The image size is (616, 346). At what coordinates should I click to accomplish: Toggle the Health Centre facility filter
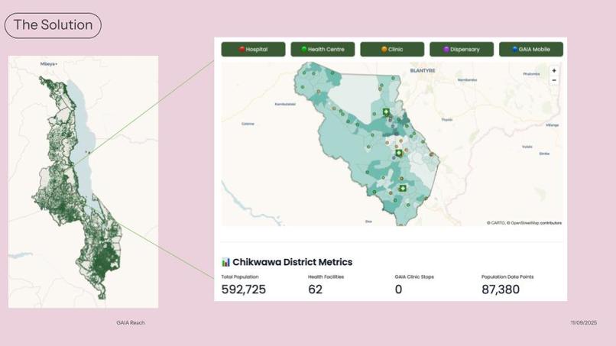[323, 50]
